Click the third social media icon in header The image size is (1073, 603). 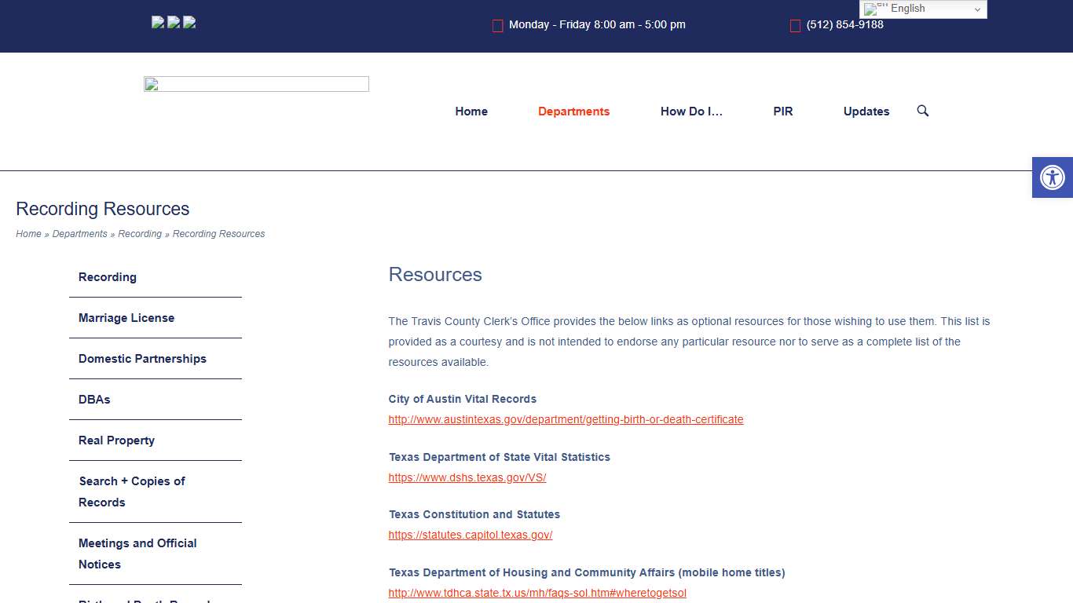[189, 22]
